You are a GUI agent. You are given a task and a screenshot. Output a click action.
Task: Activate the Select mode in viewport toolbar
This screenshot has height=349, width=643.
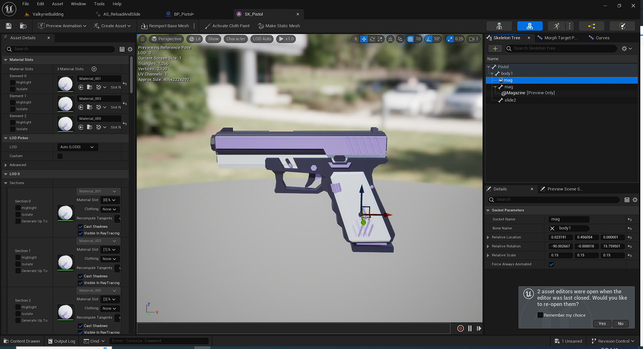(x=356, y=39)
